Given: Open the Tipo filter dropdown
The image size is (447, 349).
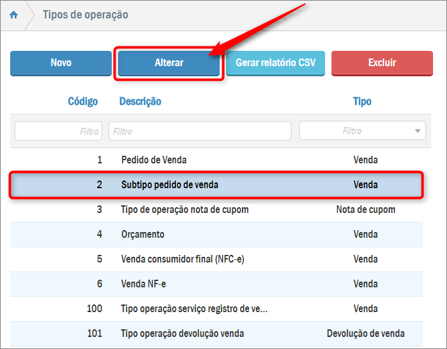Looking at the screenshot, I should coord(362,131).
